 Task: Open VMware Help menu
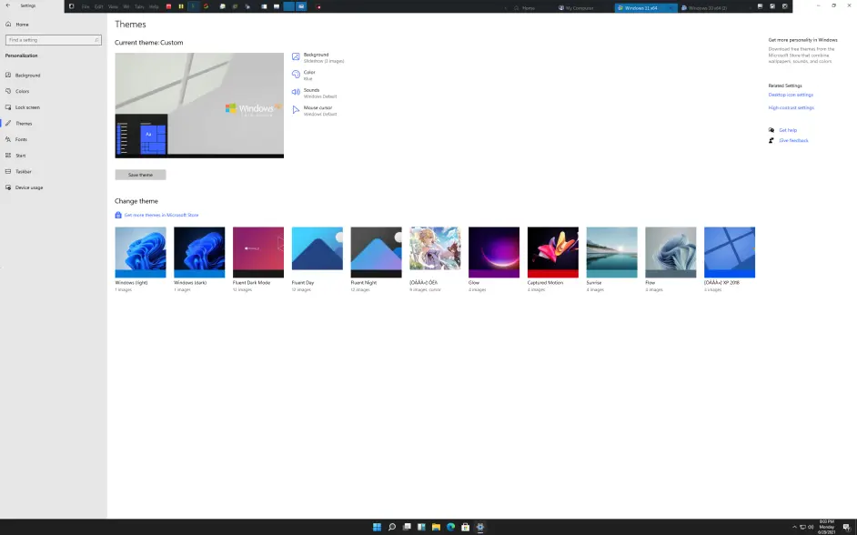(x=154, y=6)
